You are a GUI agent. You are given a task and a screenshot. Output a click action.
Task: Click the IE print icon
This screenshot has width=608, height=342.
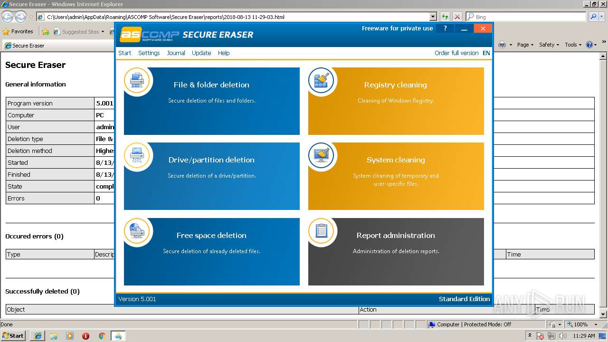point(502,45)
